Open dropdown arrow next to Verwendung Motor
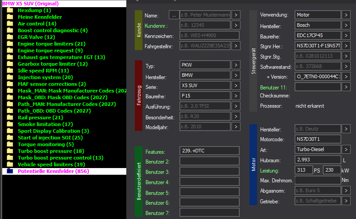This screenshot has height=219, width=356. click(346, 15)
